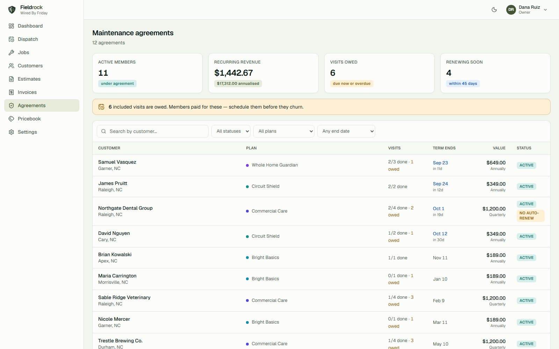Navigate to Estimates label

[x=29, y=79]
